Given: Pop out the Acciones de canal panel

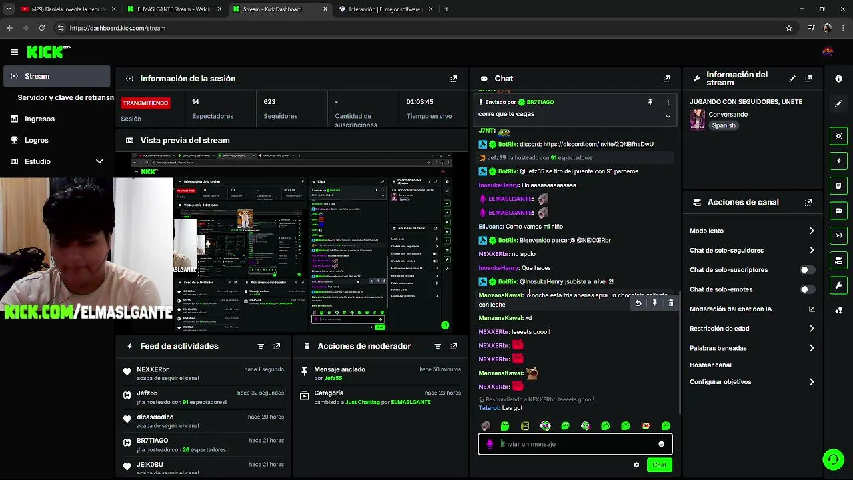Looking at the screenshot, I should click(808, 202).
